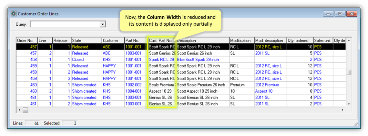Click inside the Query combo box field

point(65,24)
